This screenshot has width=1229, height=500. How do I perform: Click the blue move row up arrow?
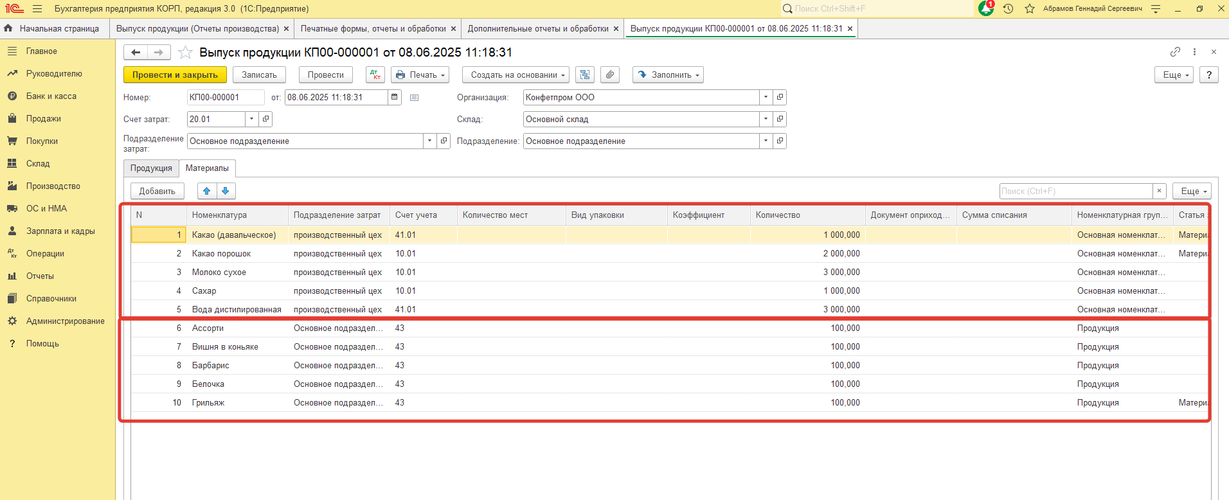tap(207, 191)
